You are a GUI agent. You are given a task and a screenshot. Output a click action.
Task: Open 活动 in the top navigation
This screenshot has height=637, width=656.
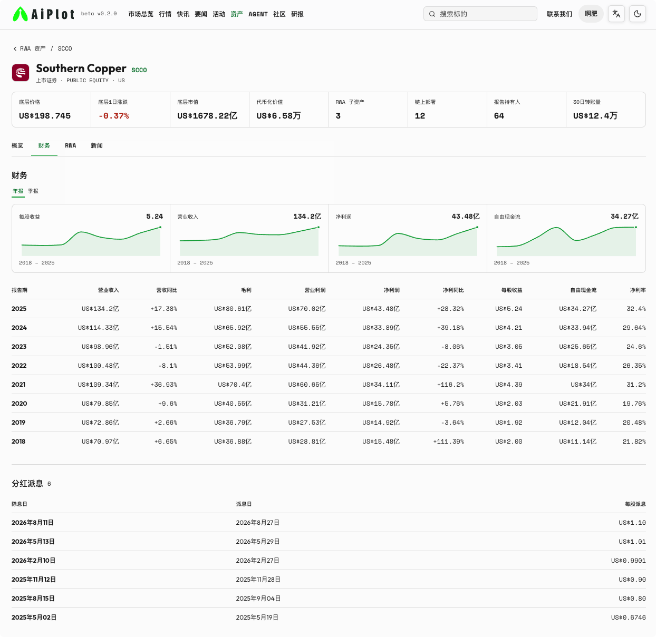coord(219,14)
